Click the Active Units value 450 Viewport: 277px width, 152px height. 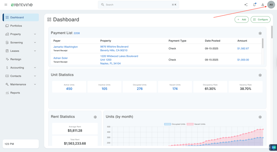[69, 89]
